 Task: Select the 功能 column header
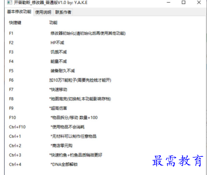[53, 22]
